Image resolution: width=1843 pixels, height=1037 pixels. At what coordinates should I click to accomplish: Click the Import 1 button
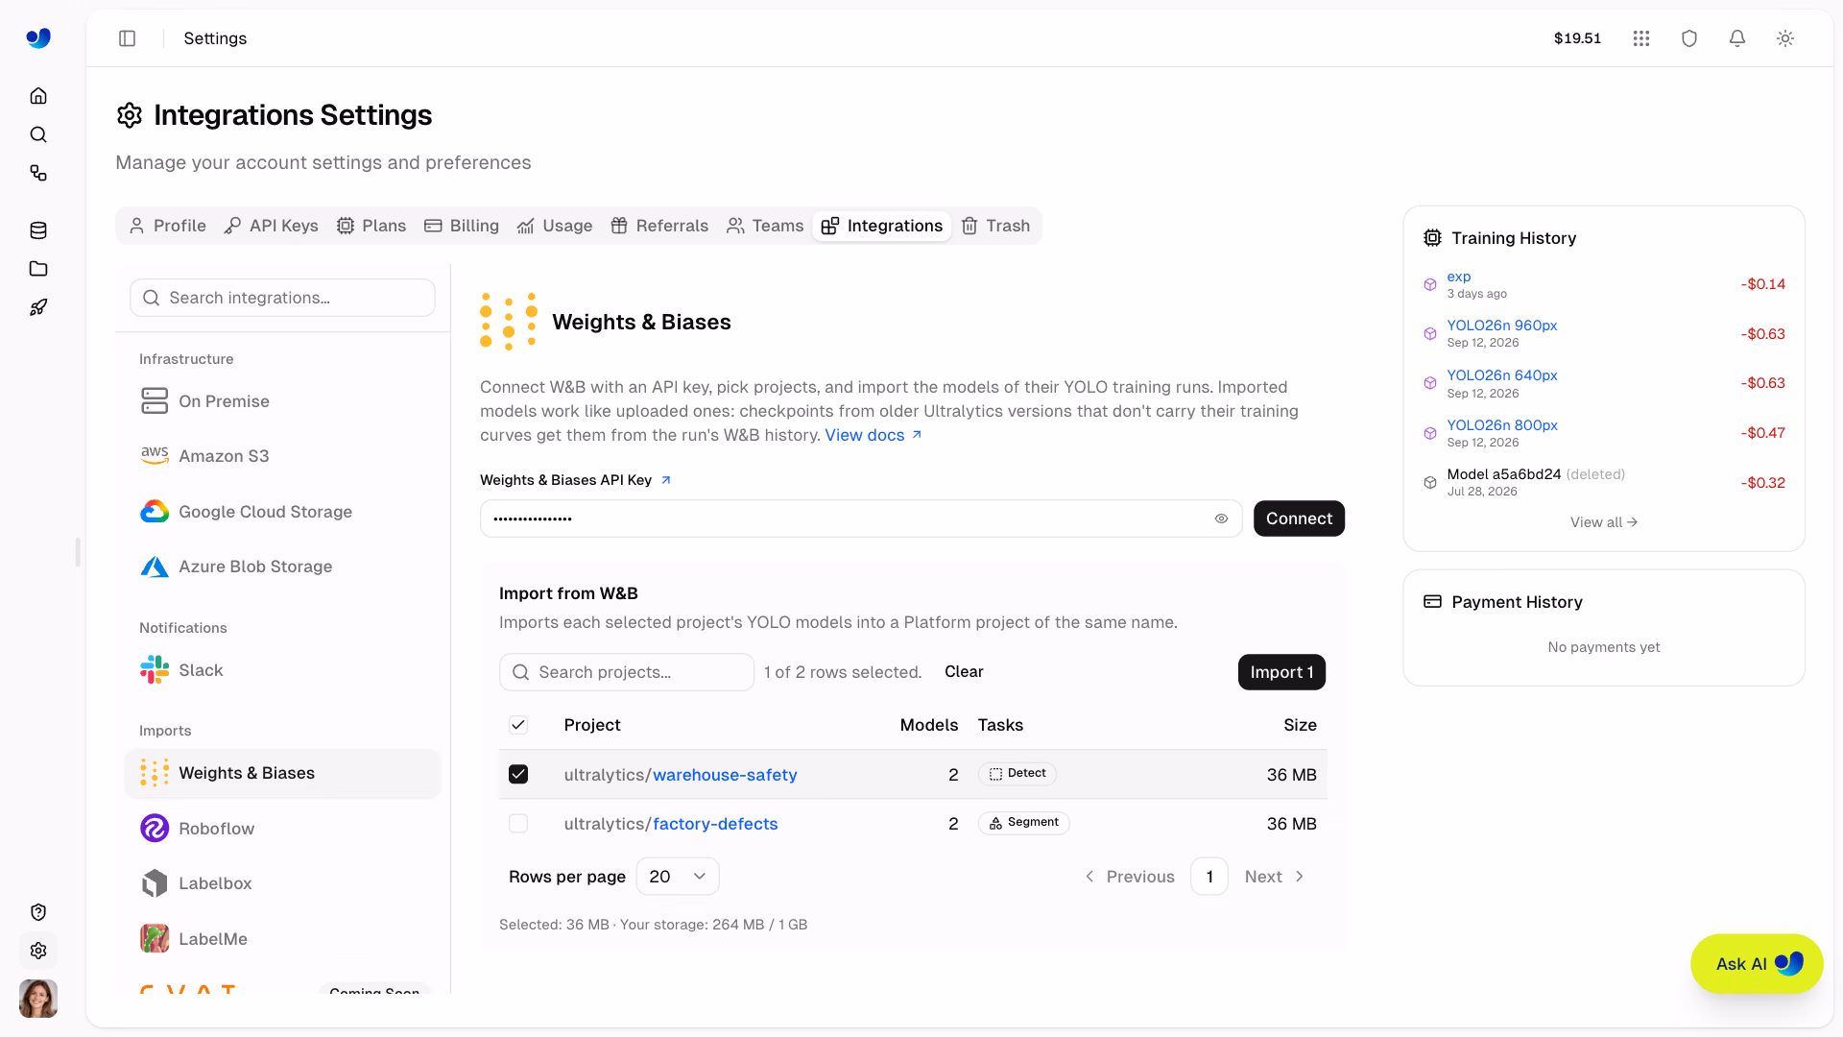(1281, 672)
